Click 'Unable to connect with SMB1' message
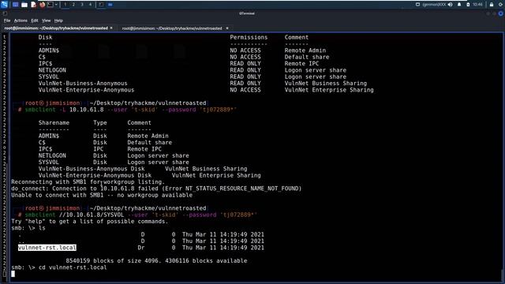The width and height of the screenshot is (505, 284). coord(102,195)
